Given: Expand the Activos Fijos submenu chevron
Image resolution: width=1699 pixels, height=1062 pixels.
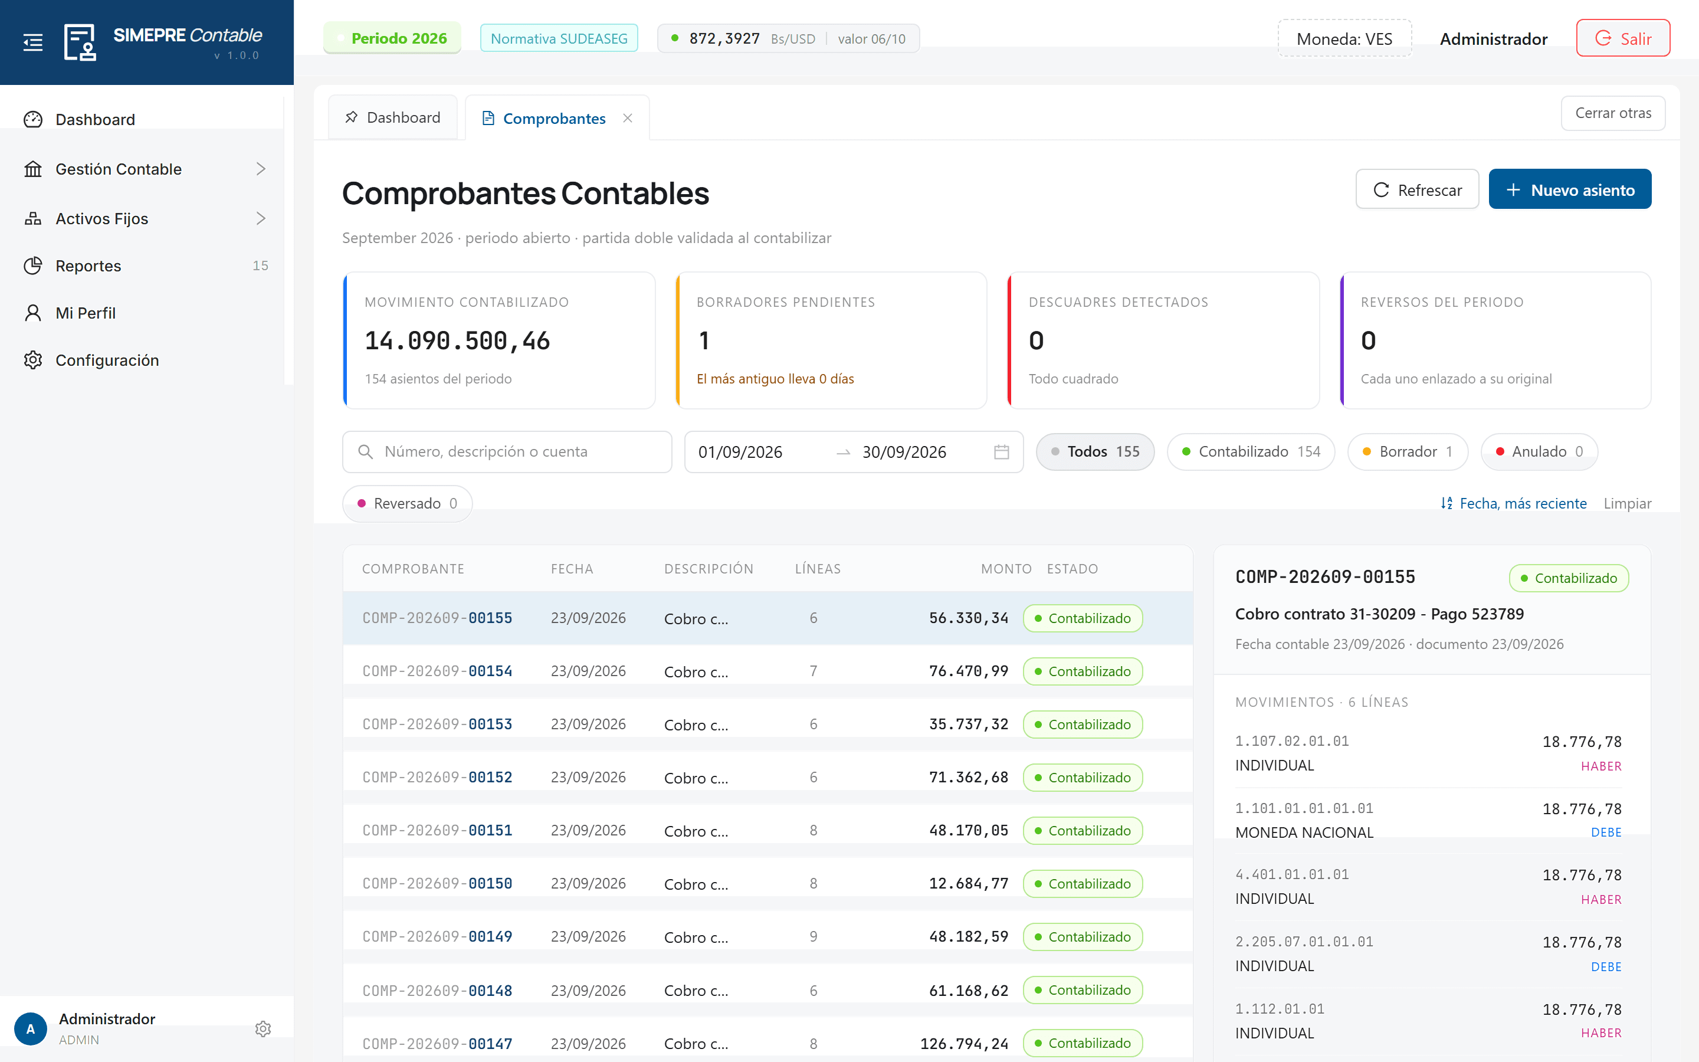Looking at the screenshot, I should click(261, 218).
